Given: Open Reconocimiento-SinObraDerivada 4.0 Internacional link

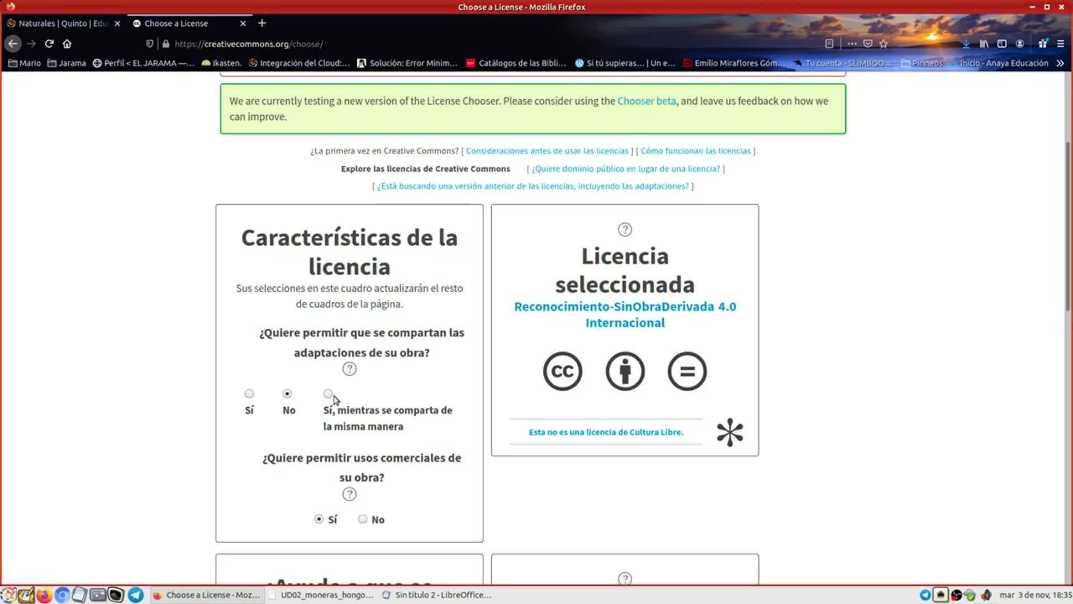Looking at the screenshot, I should pos(625,314).
